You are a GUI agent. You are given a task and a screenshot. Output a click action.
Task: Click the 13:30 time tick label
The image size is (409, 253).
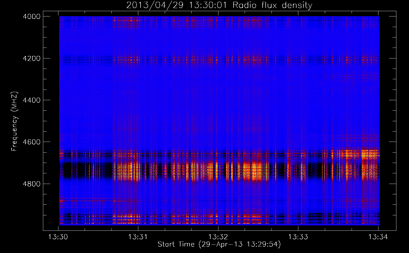(x=58, y=237)
